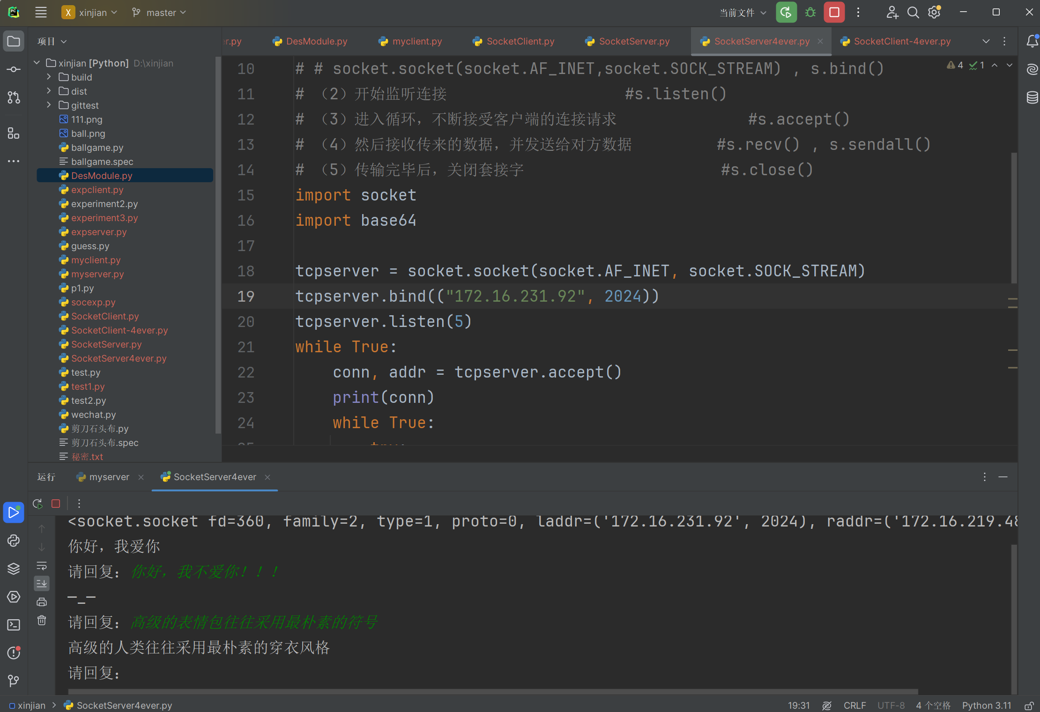Stop the running program from the top toolbar
The width and height of the screenshot is (1040, 712).
click(x=834, y=13)
